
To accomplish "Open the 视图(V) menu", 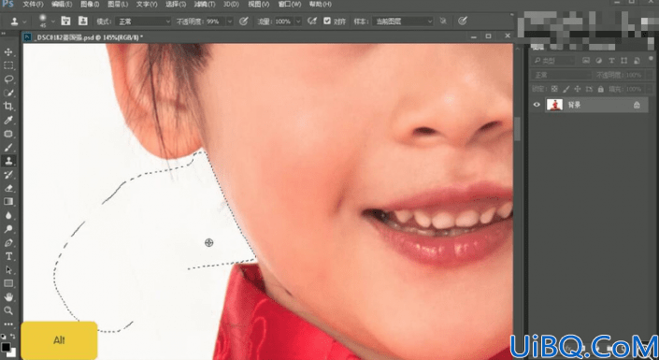I will tap(259, 4).
